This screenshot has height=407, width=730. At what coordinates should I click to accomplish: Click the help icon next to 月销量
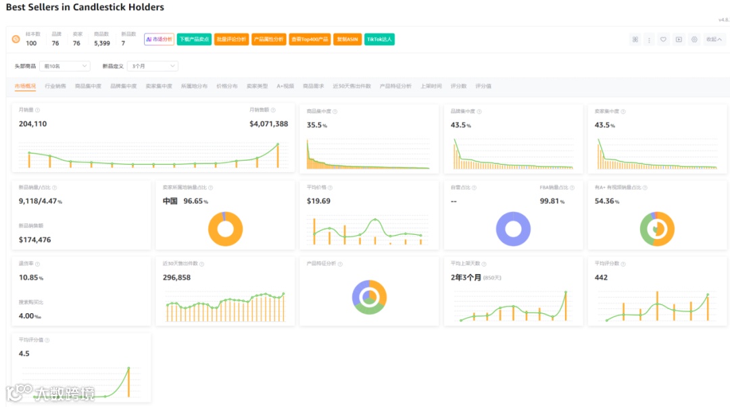[x=38, y=110]
